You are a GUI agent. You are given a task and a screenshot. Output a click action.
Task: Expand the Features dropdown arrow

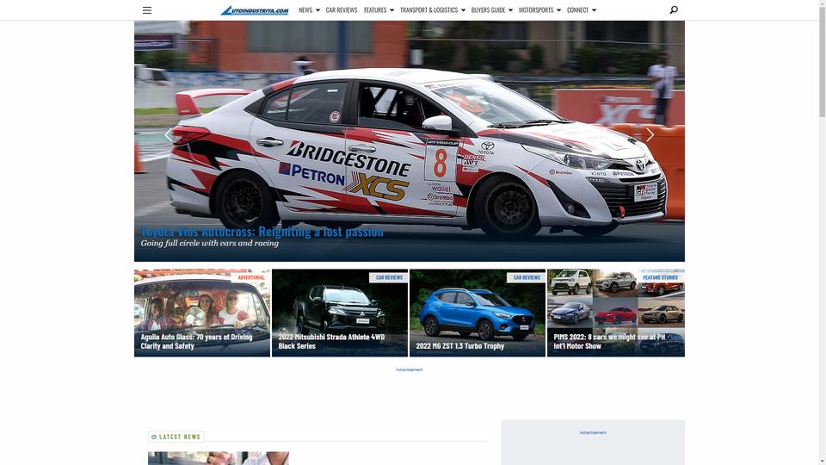coord(391,10)
